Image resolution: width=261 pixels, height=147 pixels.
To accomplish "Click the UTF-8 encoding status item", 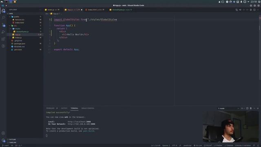I will click(175, 145).
